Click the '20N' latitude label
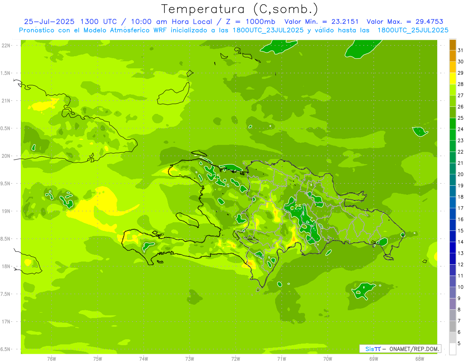471x364 pixels. pyautogui.click(x=6, y=156)
